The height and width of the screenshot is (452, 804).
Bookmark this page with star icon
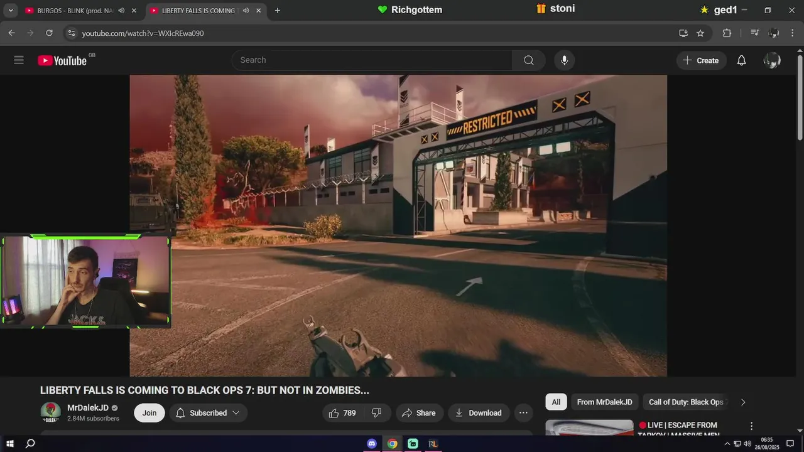click(x=700, y=33)
